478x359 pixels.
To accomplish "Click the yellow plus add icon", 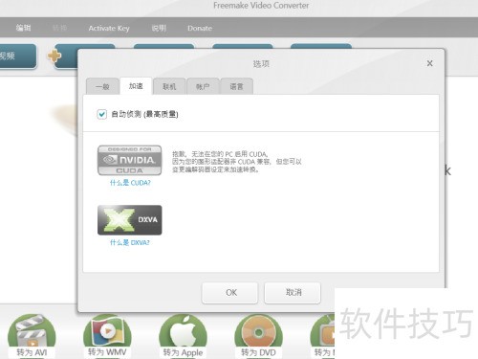I will tap(54, 56).
